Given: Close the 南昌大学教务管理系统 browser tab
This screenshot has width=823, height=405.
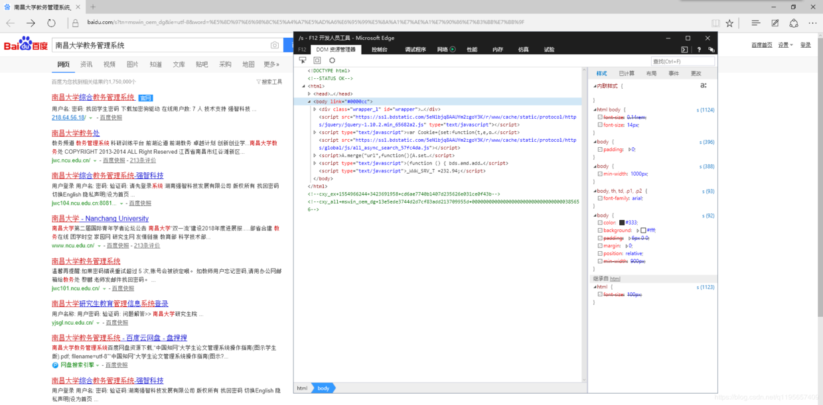Looking at the screenshot, I should (78, 6).
